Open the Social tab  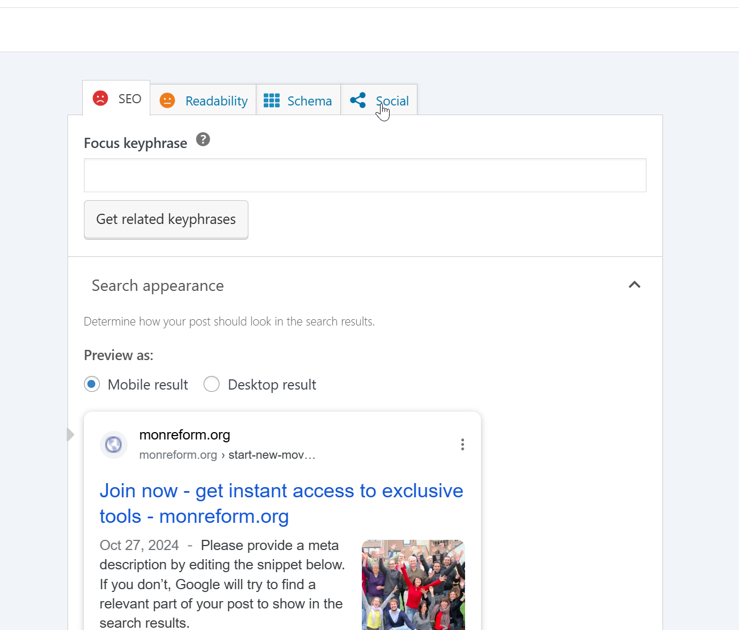[x=392, y=100]
